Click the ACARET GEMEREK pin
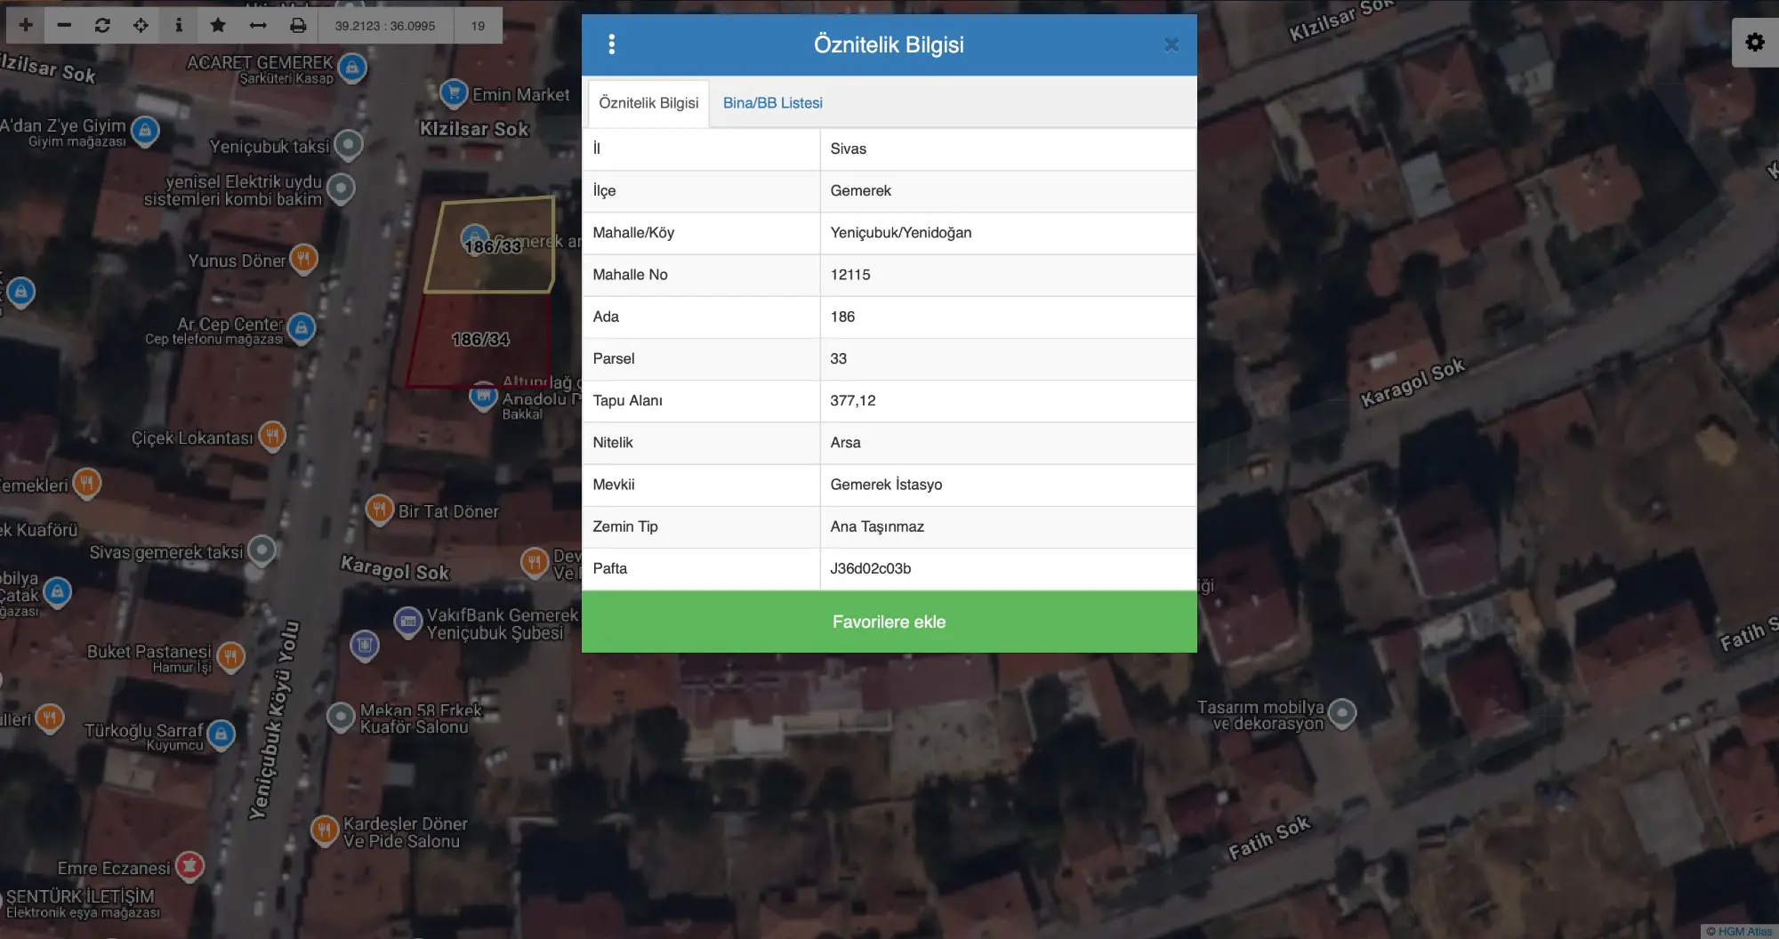The width and height of the screenshot is (1779, 939). (352, 67)
